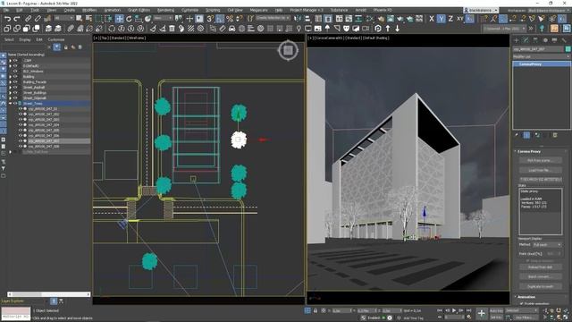The image size is (572, 322).
Task: Click the picture frame icon in second toolbar
Action: [x=318, y=28]
